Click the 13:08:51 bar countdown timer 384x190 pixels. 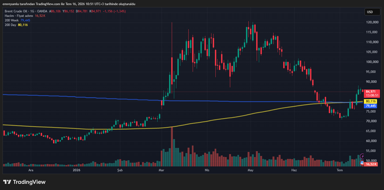[372, 95]
